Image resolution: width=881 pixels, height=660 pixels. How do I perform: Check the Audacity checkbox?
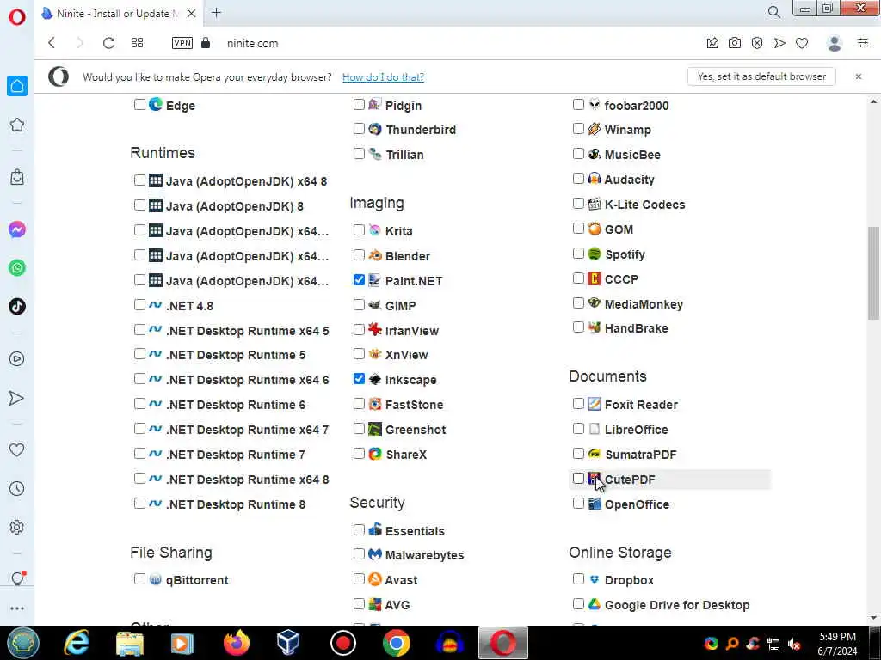[578, 179]
